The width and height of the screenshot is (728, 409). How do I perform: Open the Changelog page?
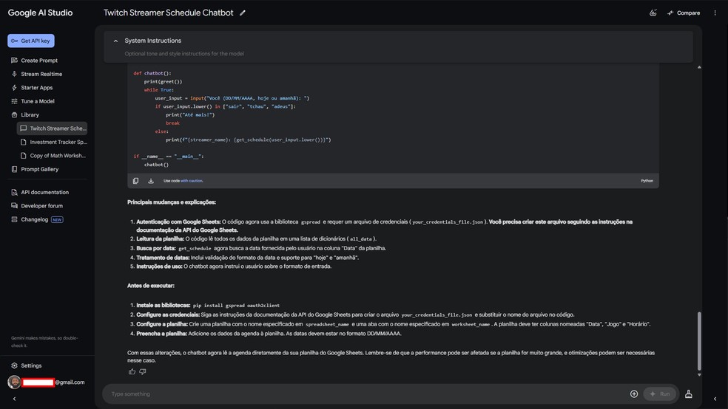pos(34,219)
